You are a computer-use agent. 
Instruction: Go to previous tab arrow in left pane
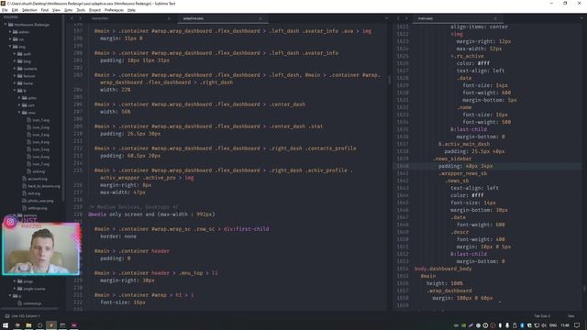pos(72,18)
